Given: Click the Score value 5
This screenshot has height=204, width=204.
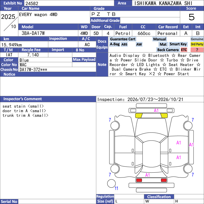Looking at the screenshot, I should tap(192, 17).
